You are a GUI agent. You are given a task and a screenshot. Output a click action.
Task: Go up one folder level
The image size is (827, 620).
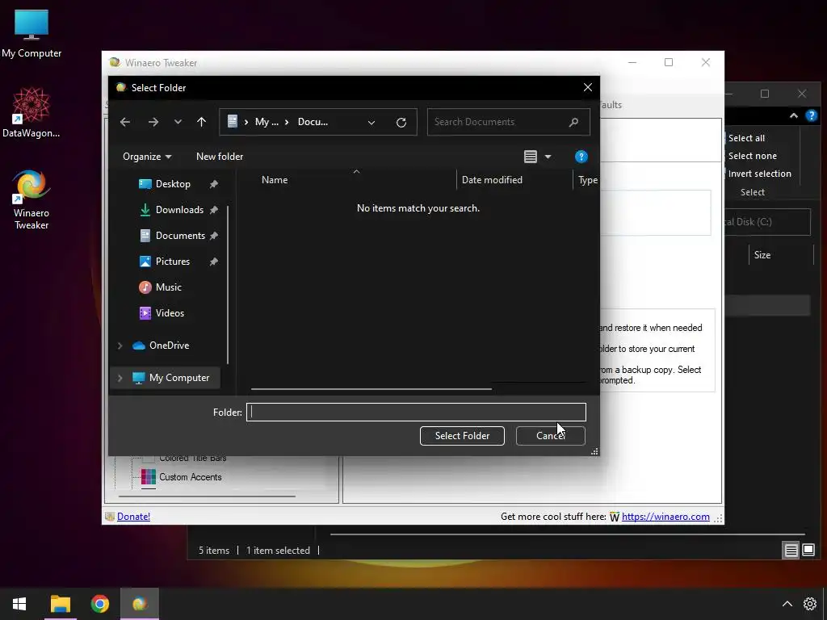click(x=201, y=122)
